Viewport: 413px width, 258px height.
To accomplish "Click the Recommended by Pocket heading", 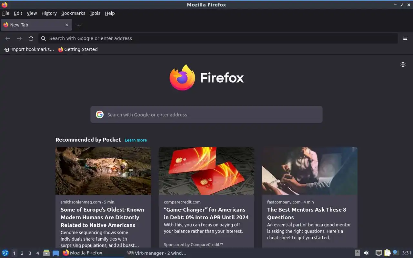I will point(88,140).
